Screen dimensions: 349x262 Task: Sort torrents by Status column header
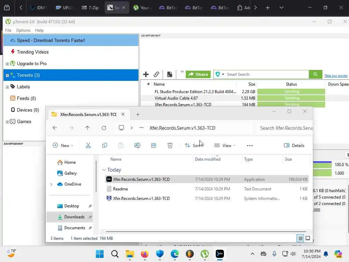coord(291,84)
